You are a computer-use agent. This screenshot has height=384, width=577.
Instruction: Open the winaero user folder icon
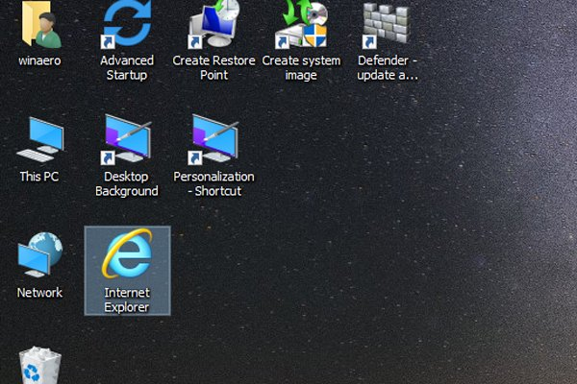click(x=40, y=24)
